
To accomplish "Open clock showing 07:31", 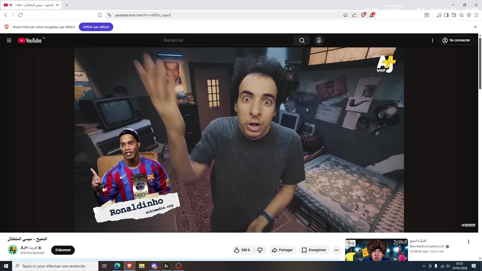I will (459, 266).
